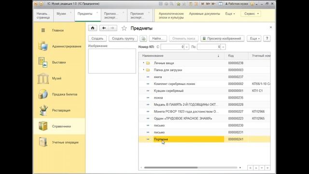
Task: Select the row книга
Action: [204, 77]
